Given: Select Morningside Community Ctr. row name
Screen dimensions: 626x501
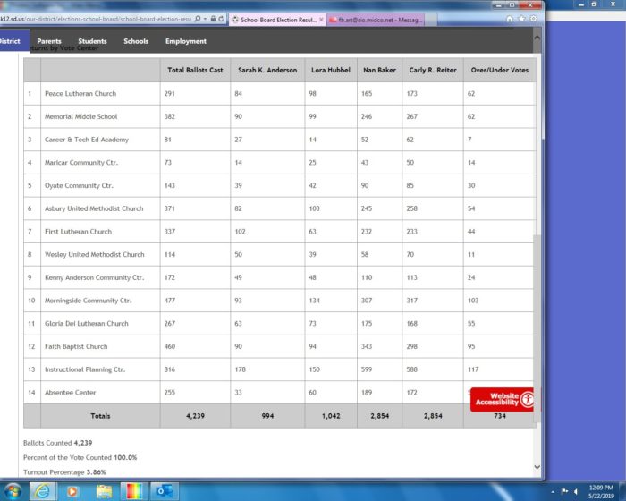Looking at the screenshot, I should click(x=88, y=301).
